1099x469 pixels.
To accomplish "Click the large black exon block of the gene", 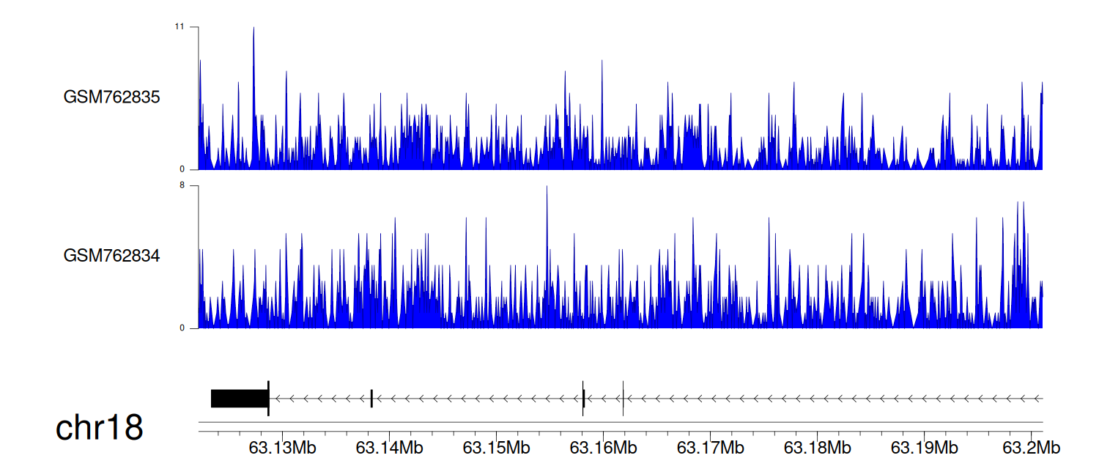I will (240, 398).
